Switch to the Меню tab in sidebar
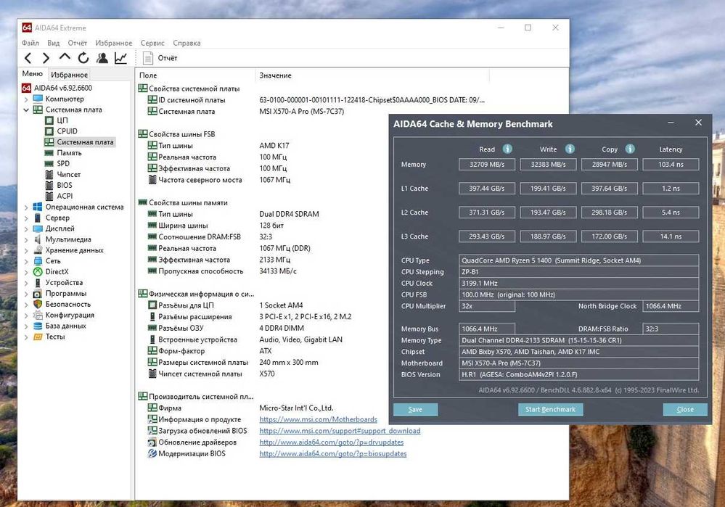 click(33, 73)
